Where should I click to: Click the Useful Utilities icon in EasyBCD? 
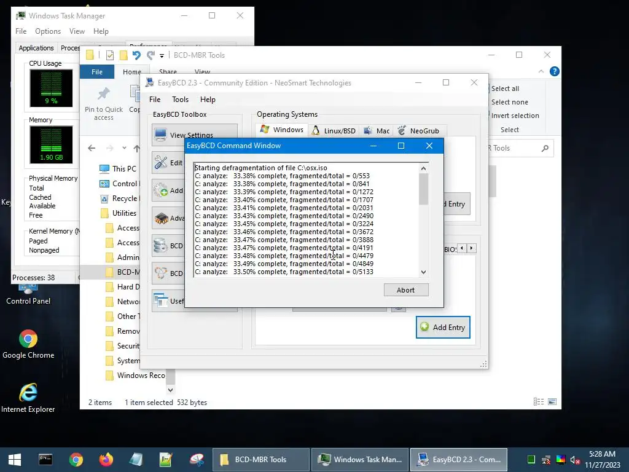[x=161, y=300]
